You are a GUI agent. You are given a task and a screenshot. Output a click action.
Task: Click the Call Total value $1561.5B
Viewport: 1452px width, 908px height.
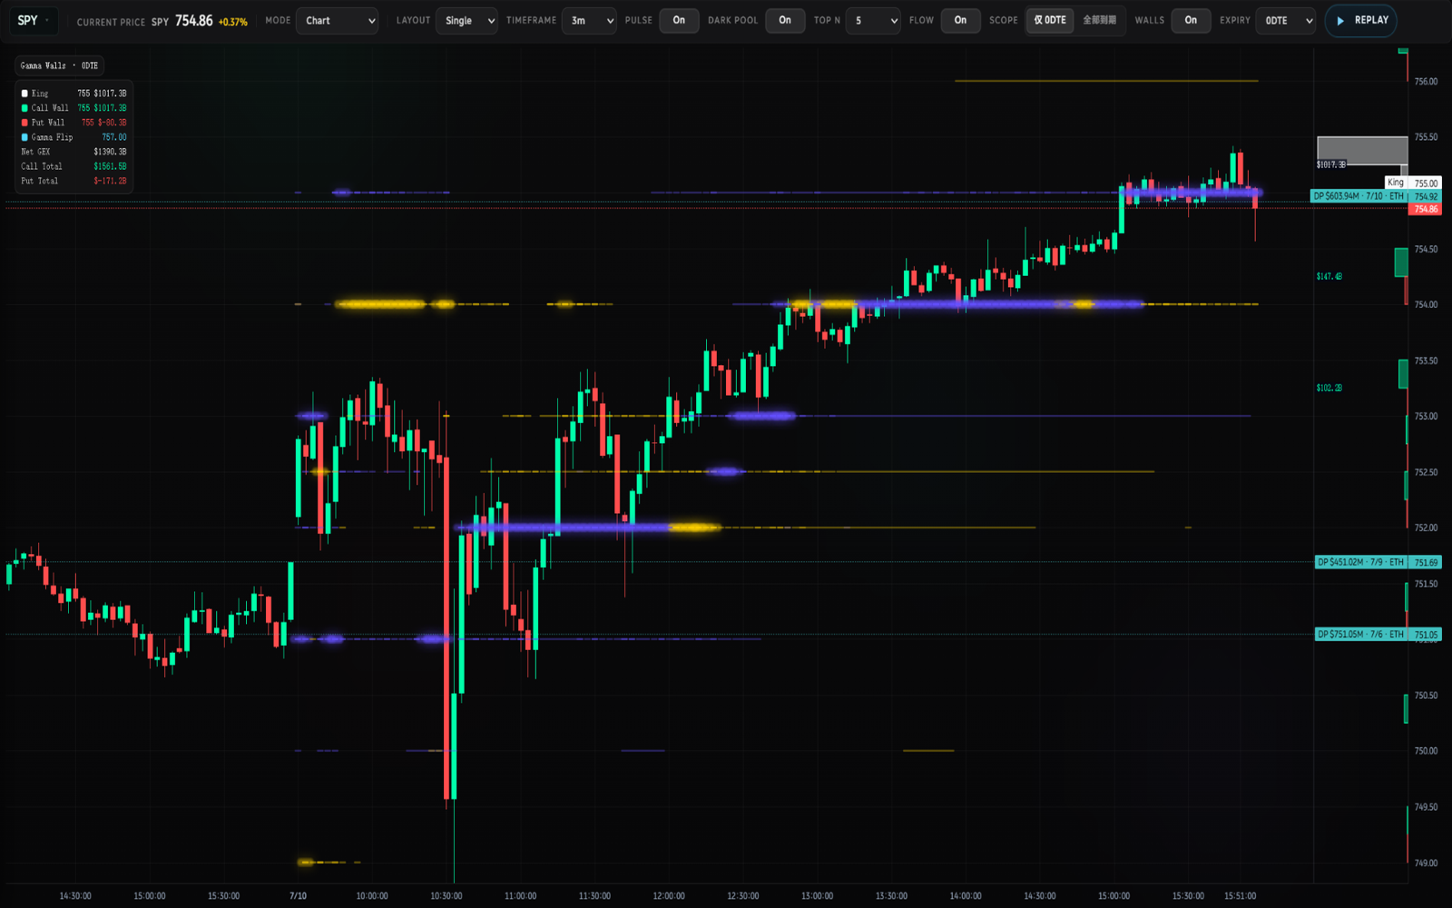pyautogui.click(x=110, y=166)
